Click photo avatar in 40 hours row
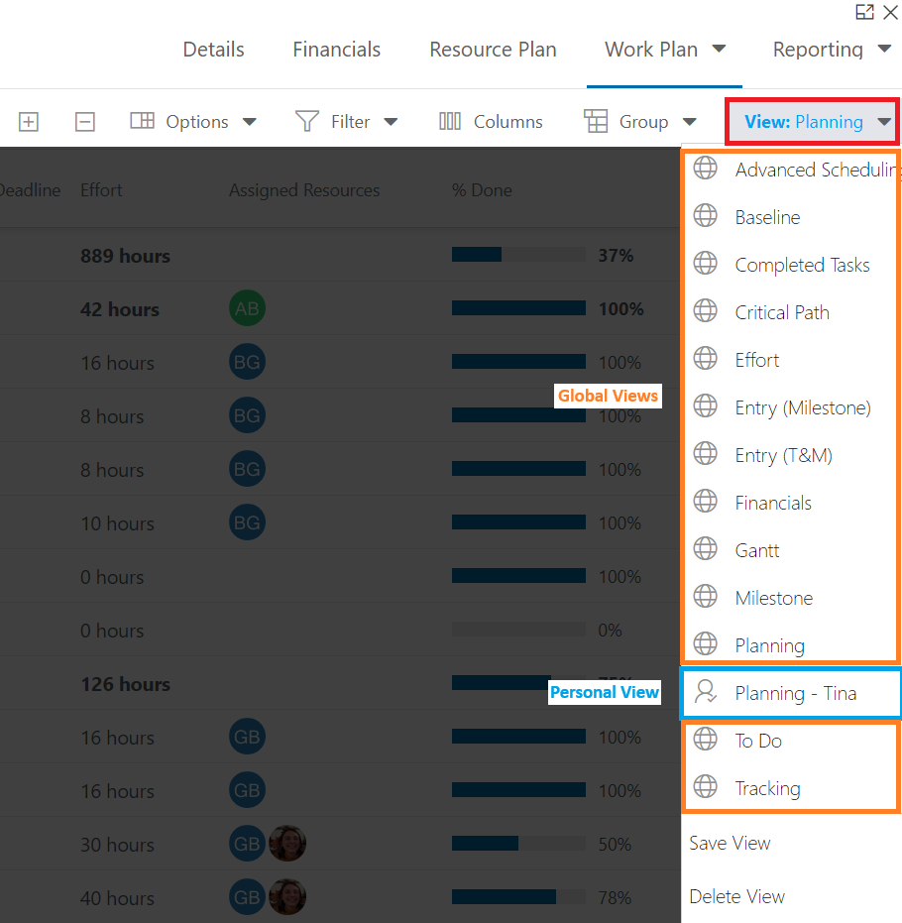Image resolution: width=902 pixels, height=923 pixels. (x=287, y=897)
